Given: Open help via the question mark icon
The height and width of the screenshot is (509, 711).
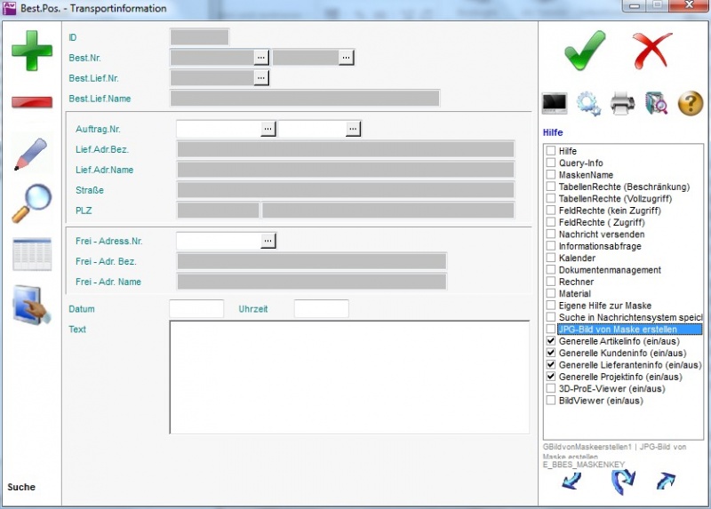Looking at the screenshot, I should click(691, 104).
